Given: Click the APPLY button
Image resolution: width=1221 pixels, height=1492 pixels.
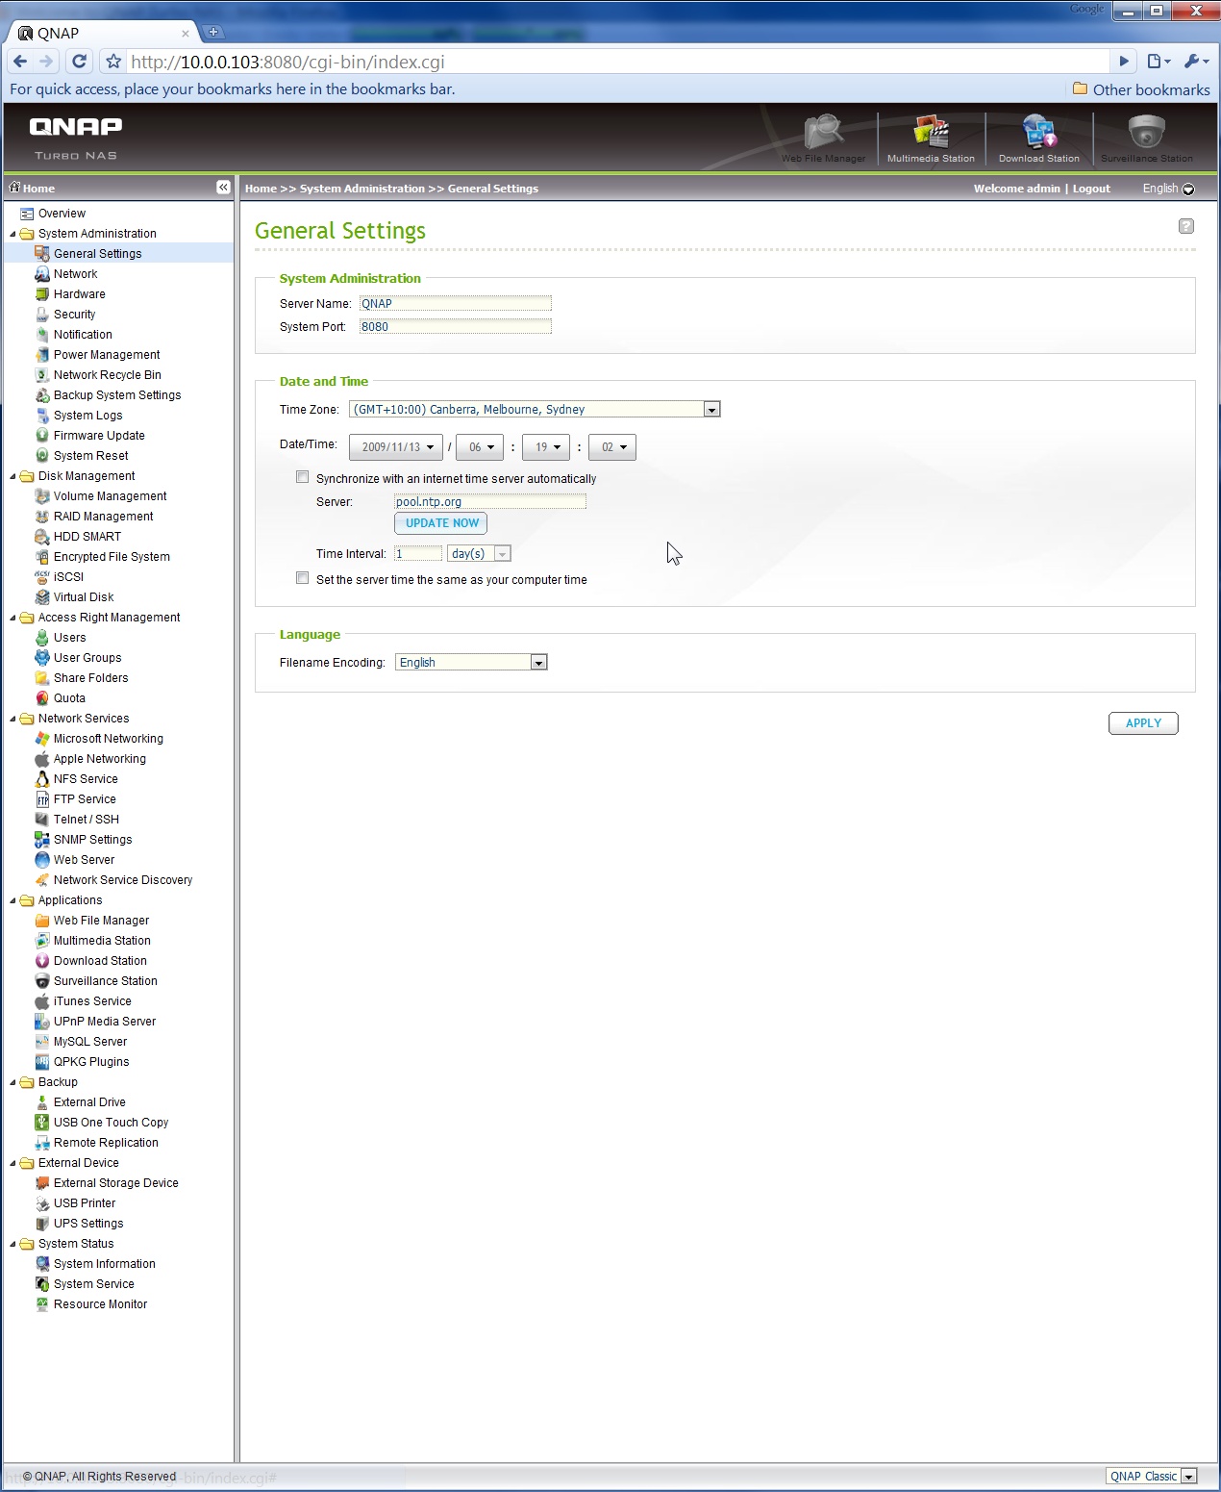Looking at the screenshot, I should pyautogui.click(x=1143, y=723).
